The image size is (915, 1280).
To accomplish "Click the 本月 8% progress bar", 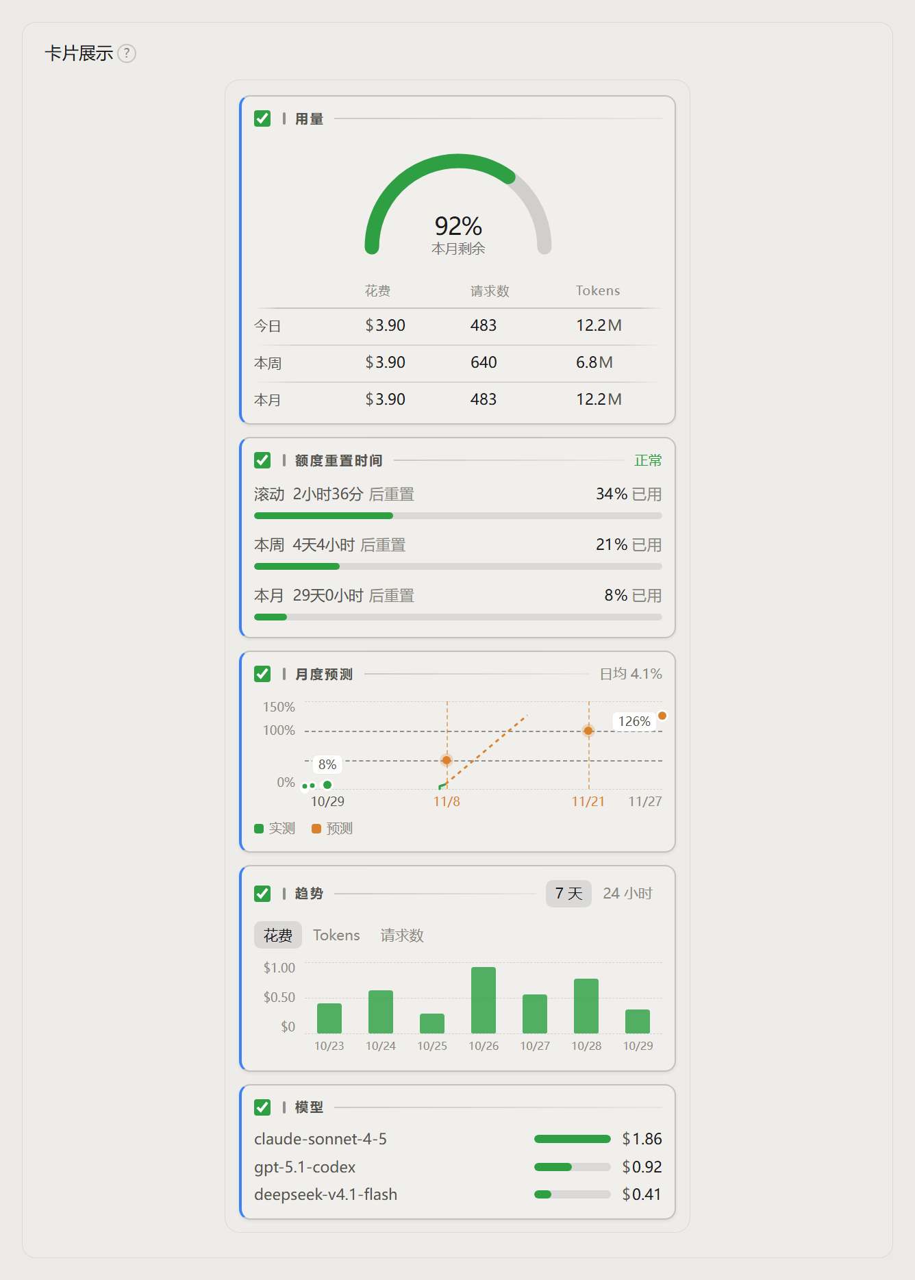I will click(x=458, y=617).
